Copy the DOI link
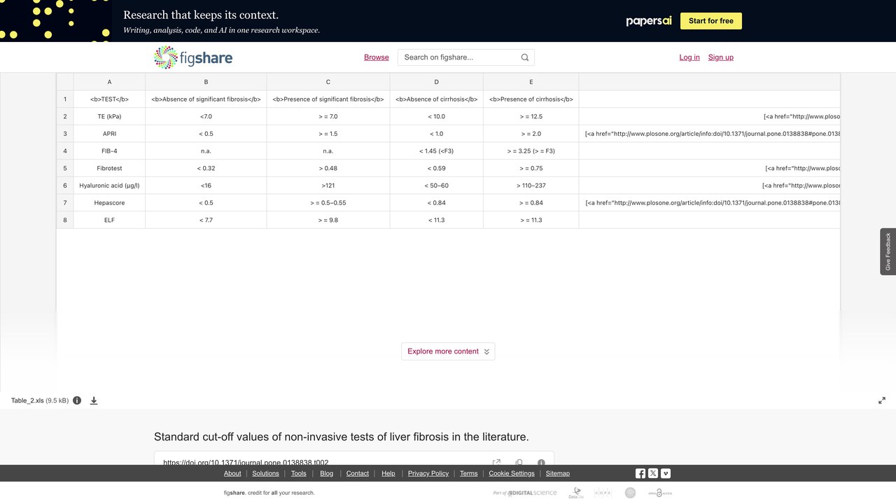The height and width of the screenshot is (504, 896). 519,462
